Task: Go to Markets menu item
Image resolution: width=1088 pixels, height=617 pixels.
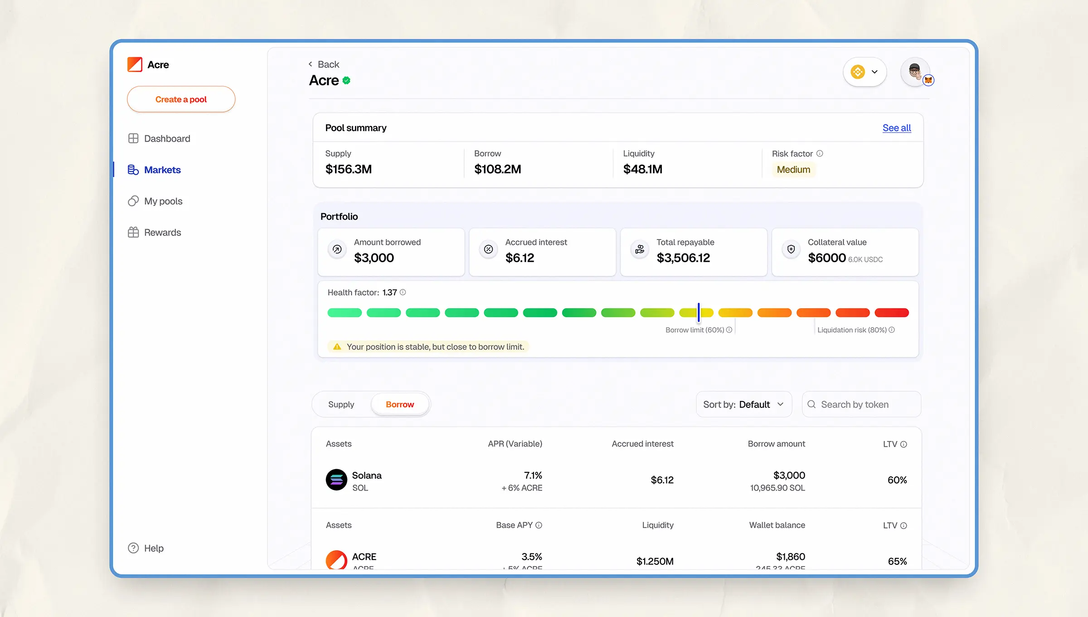Action: point(155,170)
